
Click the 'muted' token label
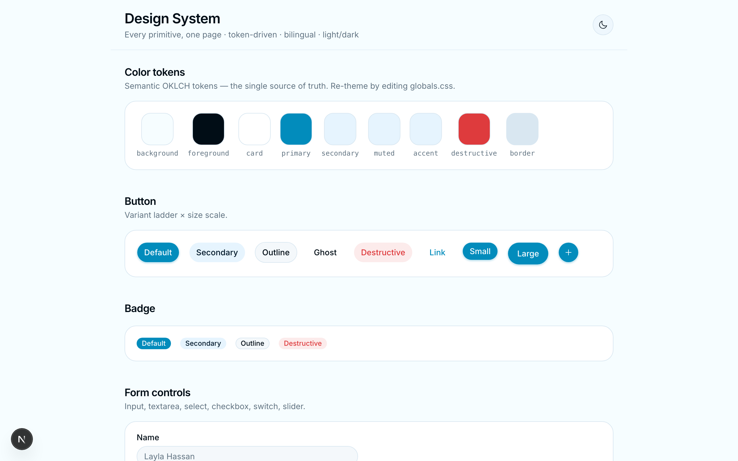coord(384,153)
